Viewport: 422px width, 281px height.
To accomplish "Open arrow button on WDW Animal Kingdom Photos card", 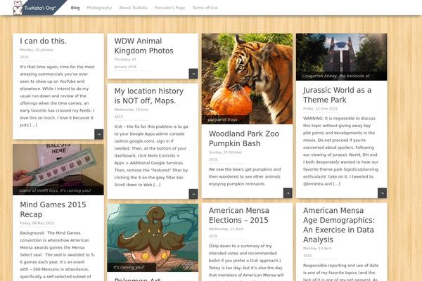I will pyautogui.click(x=193, y=74).
